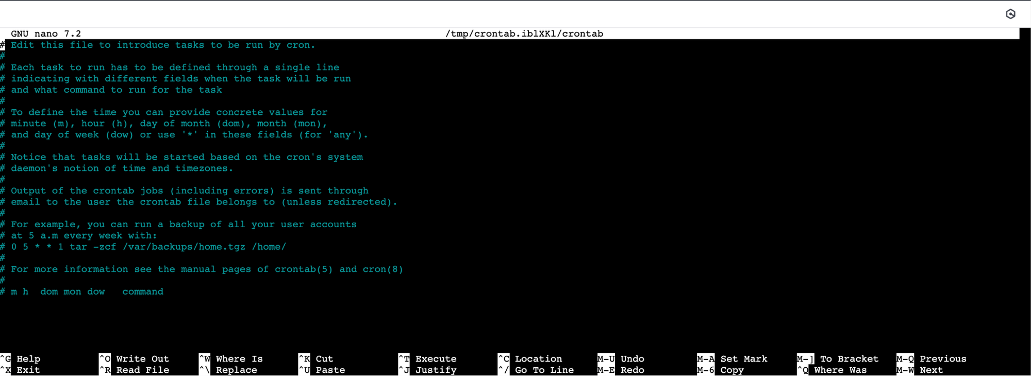Click the ^U Paste shortcut

pyautogui.click(x=322, y=370)
